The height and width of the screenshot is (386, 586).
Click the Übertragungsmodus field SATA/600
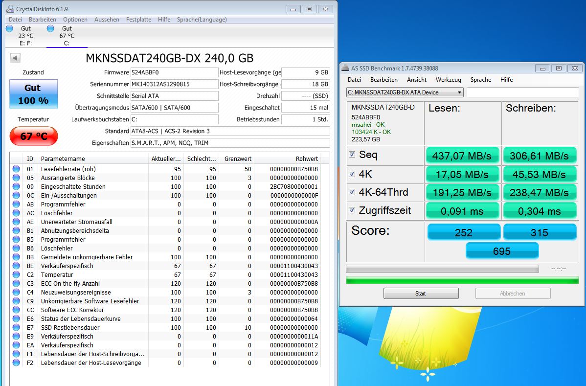pyautogui.click(x=174, y=108)
